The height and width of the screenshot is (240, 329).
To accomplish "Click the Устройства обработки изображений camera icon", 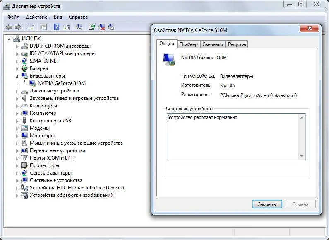I will (24, 195).
